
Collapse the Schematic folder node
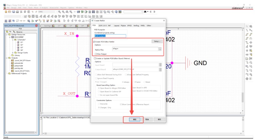click(x=13, y=39)
